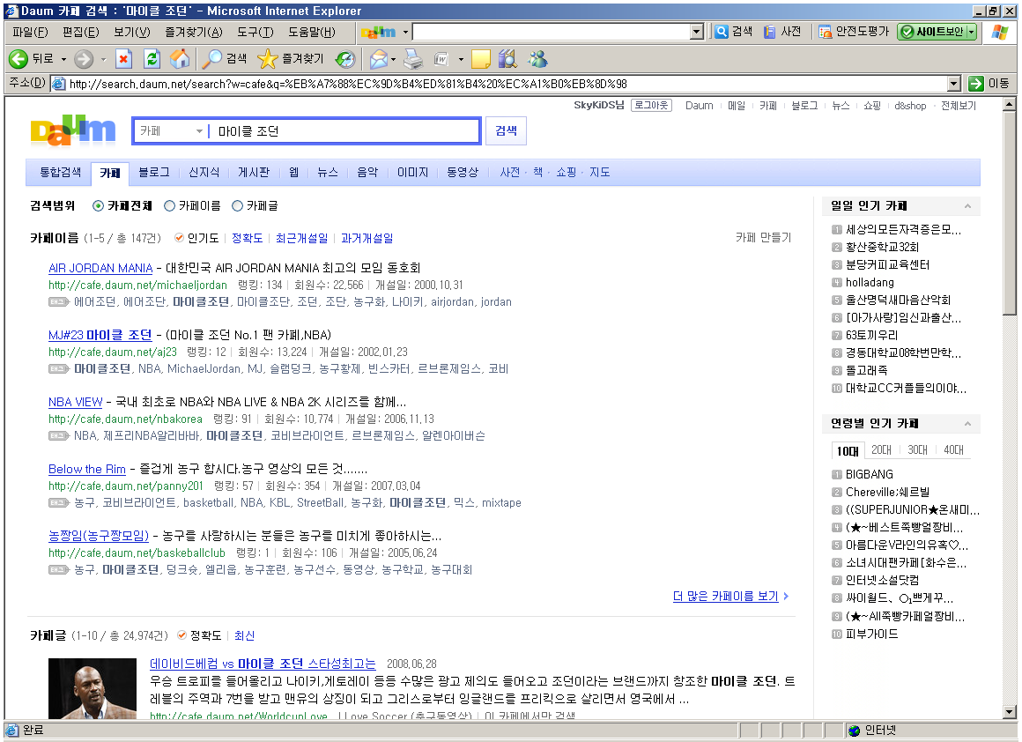The width and height of the screenshot is (1022, 742).
Task: Open the Forward button history dropdown arrow
Action: 103,59
